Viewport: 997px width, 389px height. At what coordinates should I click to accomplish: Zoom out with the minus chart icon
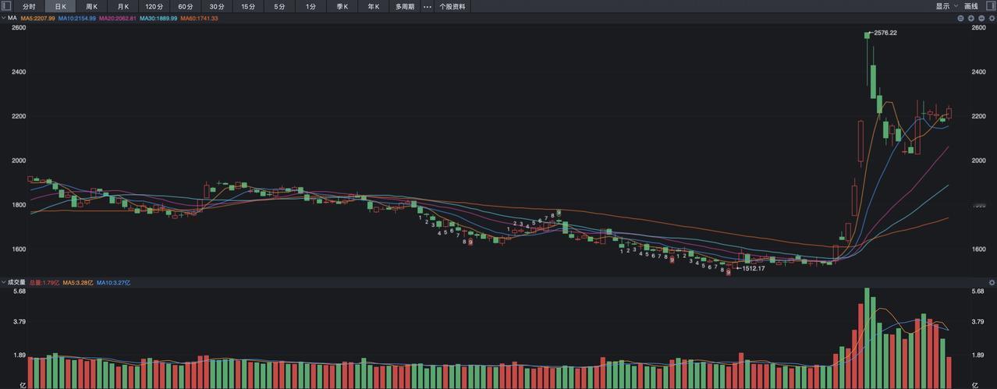[x=981, y=18]
